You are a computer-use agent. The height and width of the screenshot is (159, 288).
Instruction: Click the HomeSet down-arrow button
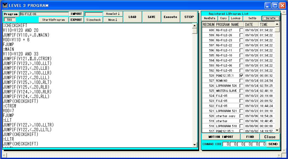point(113,14)
